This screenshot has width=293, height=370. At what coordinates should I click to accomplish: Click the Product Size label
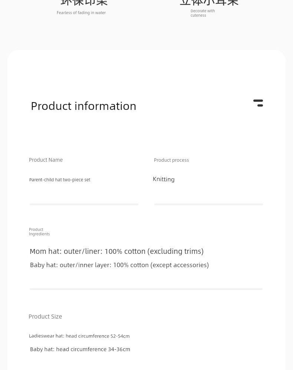[45, 316]
